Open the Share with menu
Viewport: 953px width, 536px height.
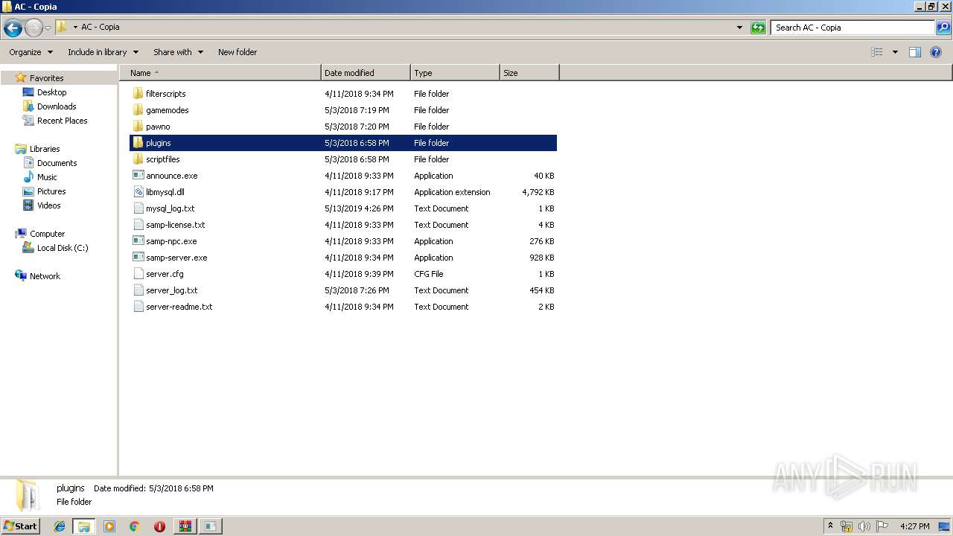[x=178, y=52]
